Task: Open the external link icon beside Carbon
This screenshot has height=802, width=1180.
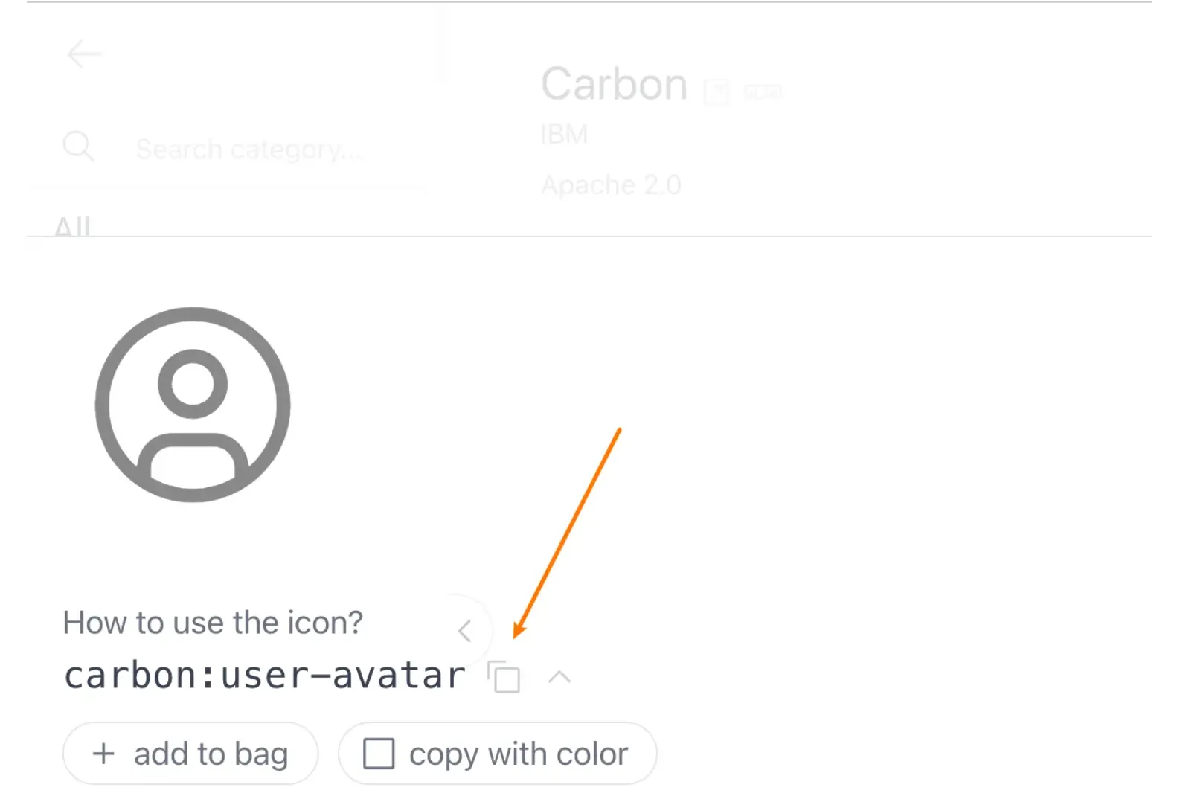Action: pyautogui.click(x=716, y=92)
